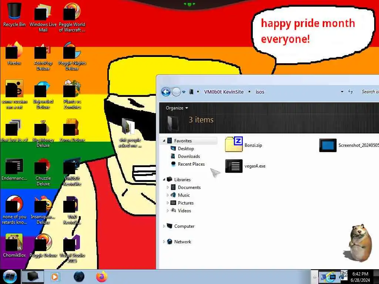379x284 pixels.
Task: Open media player from taskbar
Action: [x=55, y=277]
